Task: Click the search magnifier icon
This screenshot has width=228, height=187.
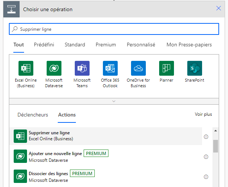Action: tap(15, 29)
